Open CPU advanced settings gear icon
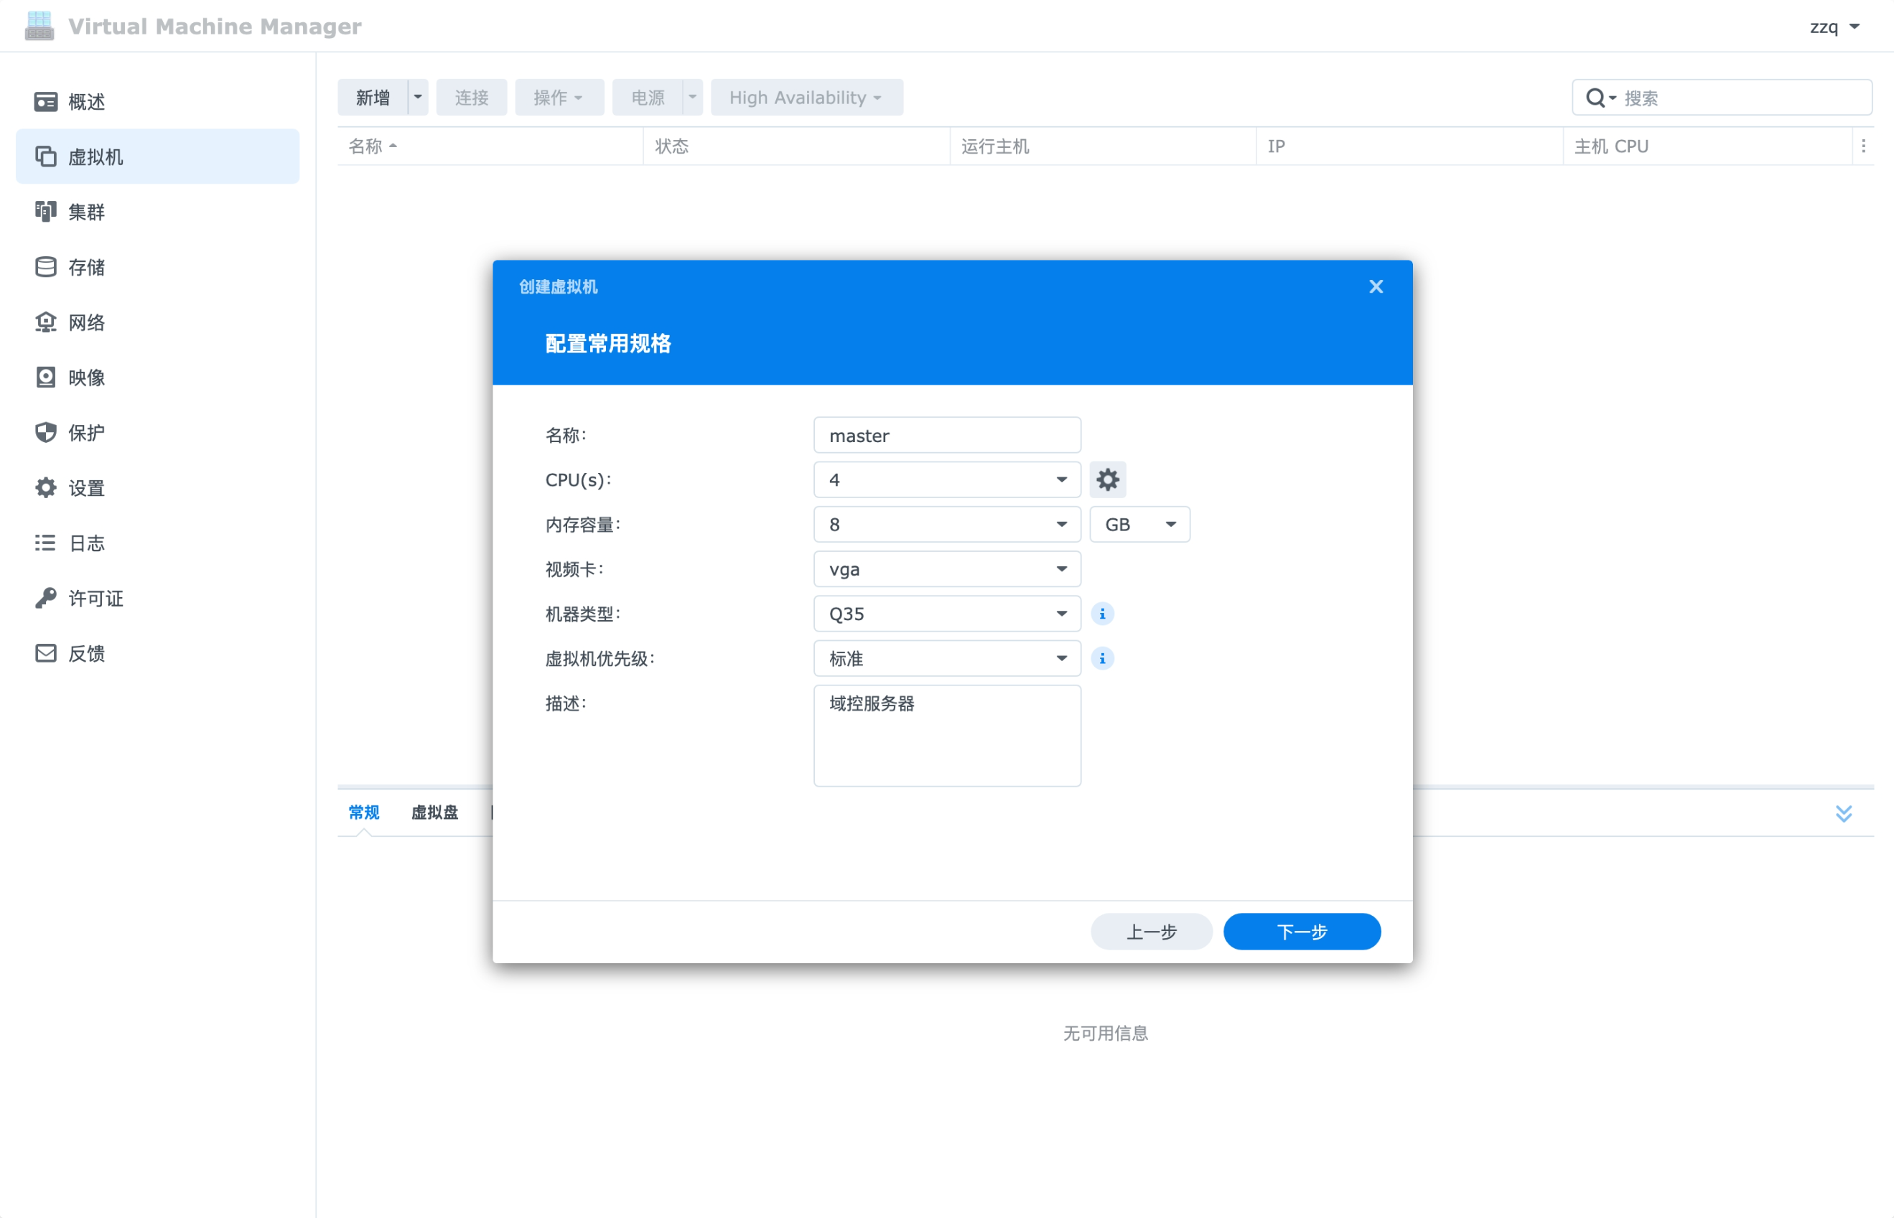 tap(1107, 479)
